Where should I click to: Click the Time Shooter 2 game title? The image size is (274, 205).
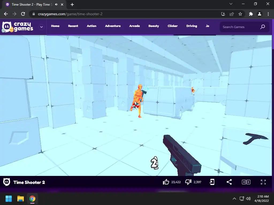pyautogui.click(x=29, y=182)
